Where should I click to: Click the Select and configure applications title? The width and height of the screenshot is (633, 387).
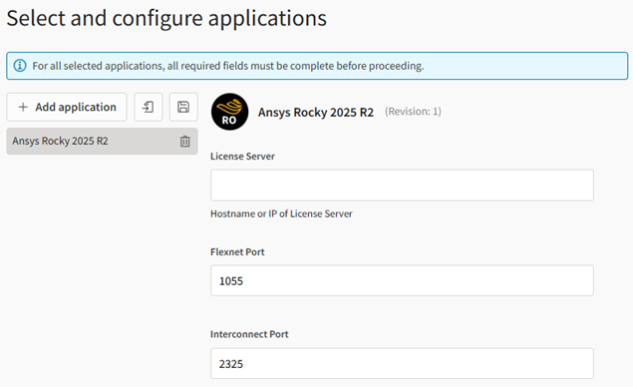click(x=166, y=18)
